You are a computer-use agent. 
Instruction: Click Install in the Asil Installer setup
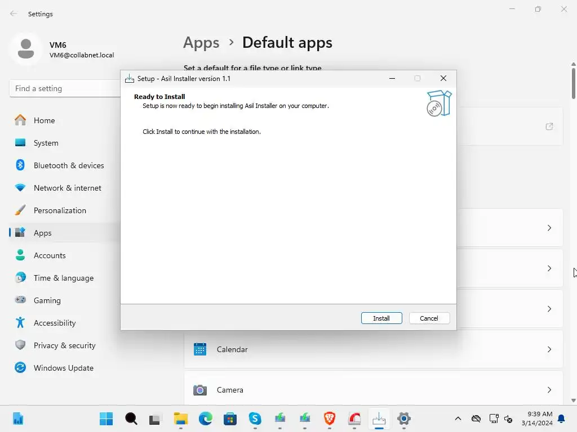coord(381,318)
